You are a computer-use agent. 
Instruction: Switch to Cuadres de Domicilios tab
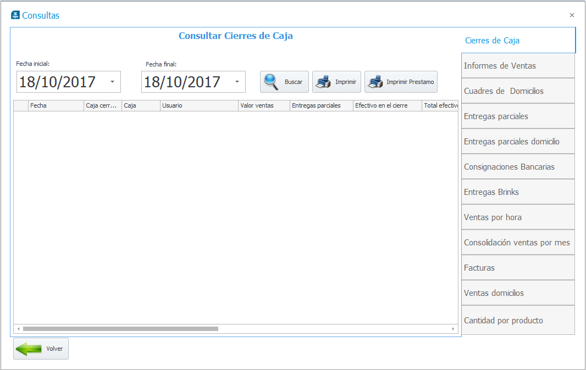pos(518,91)
